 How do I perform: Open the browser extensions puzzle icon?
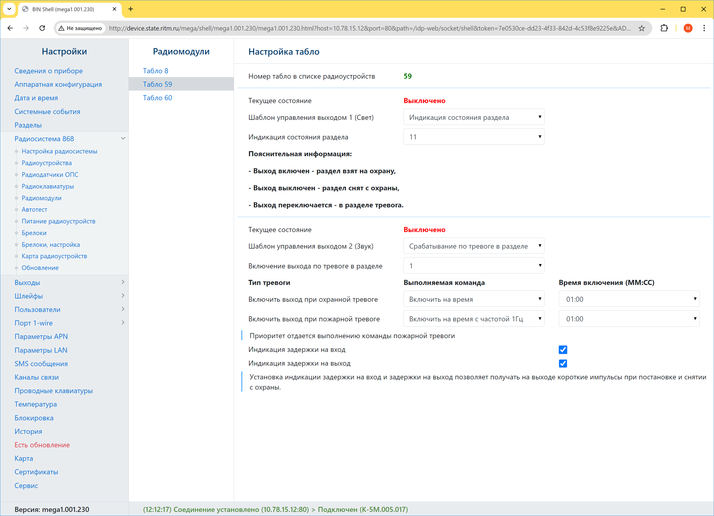point(664,28)
